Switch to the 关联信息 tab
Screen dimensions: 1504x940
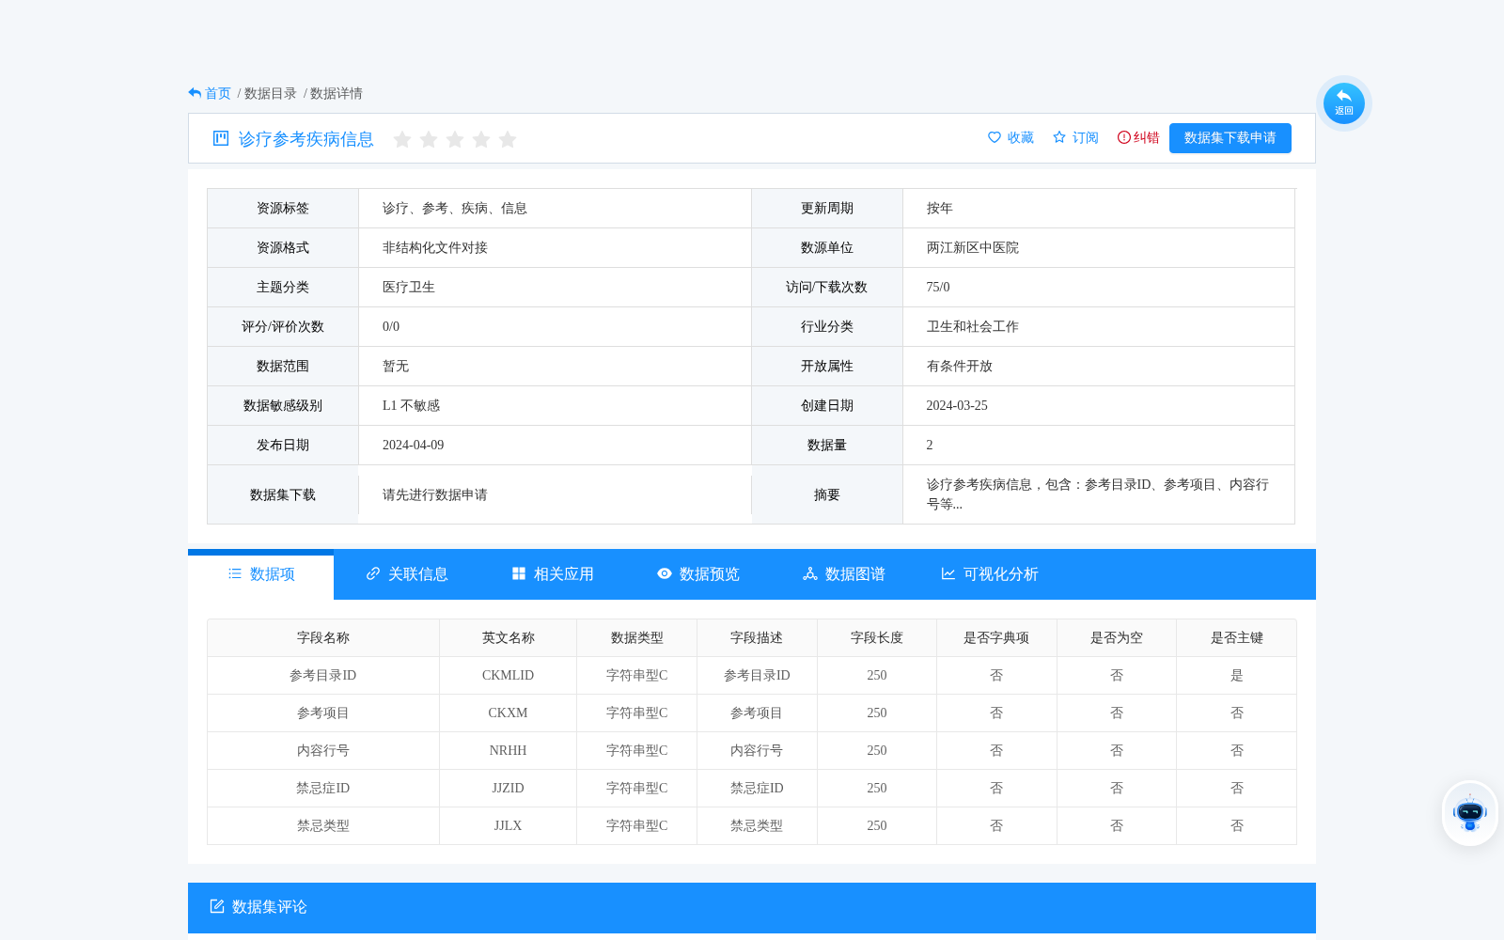[x=406, y=574]
